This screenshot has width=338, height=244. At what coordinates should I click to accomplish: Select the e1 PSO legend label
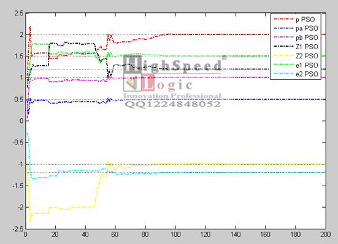pos(307,65)
